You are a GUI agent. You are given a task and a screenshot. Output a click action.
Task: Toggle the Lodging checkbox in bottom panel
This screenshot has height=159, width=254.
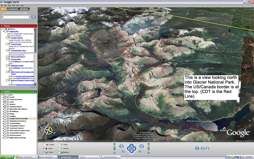tap(44, 145)
